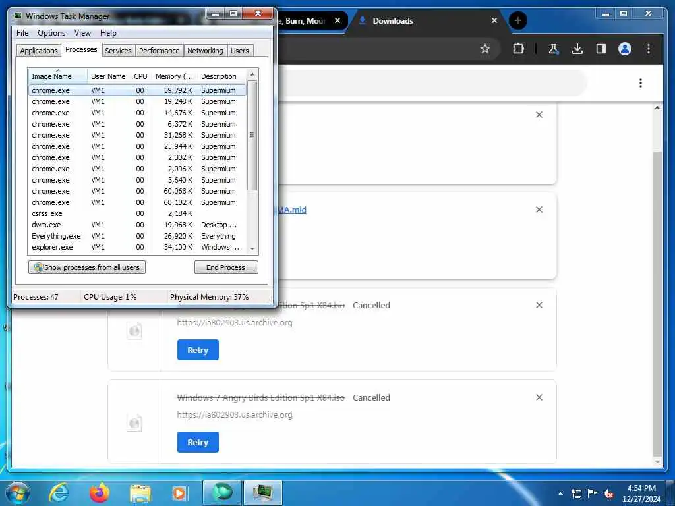Close the Burn, Mount browser tab
The width and height of the screenshot is (675, 506).
(337, 20)
